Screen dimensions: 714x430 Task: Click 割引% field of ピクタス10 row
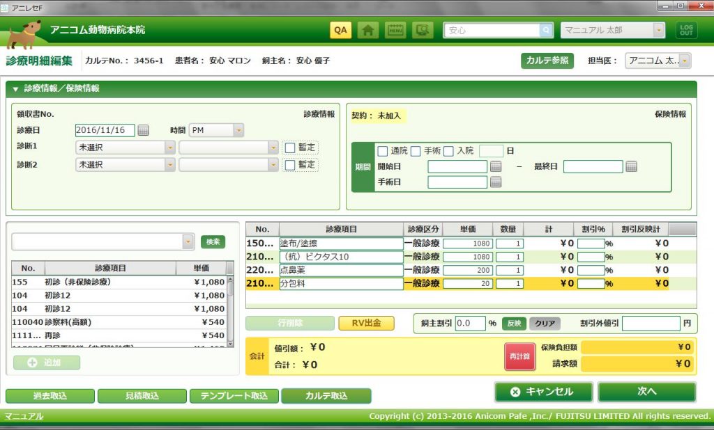pyautogui.click(x=591, y=257)
